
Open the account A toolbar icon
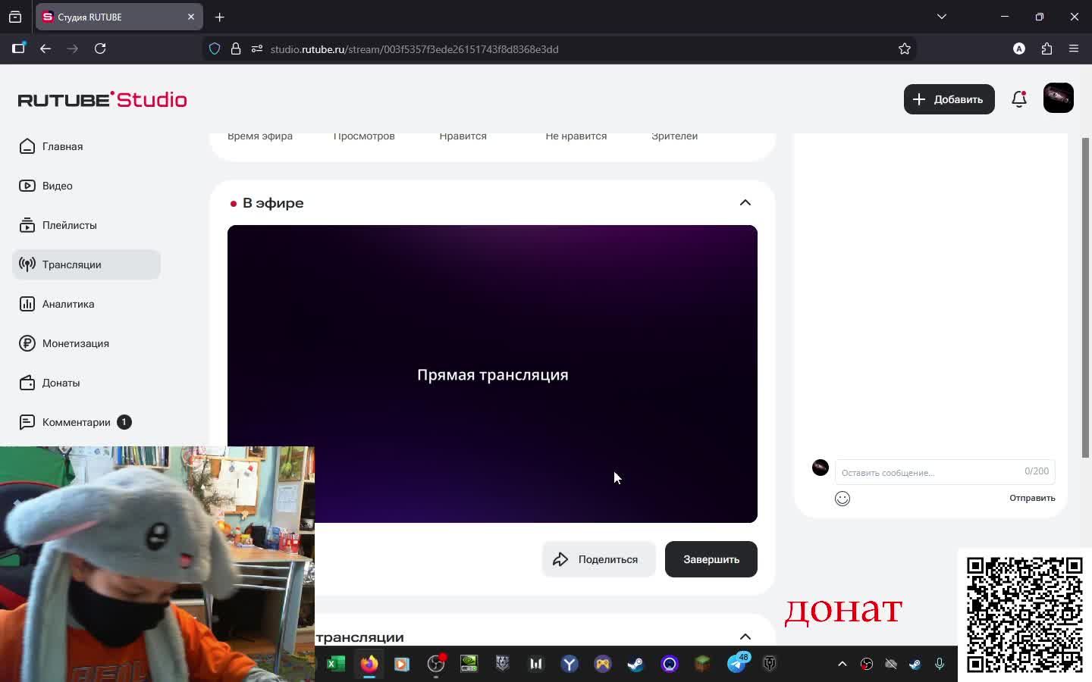click(x=1019, y=48)
